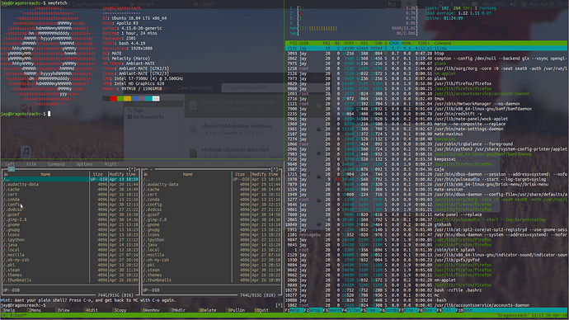Viewport: 569px width, 320px height.
Task: Click the 9PullDn key in Midnight Commander
Action: click(x=236, y=310)
